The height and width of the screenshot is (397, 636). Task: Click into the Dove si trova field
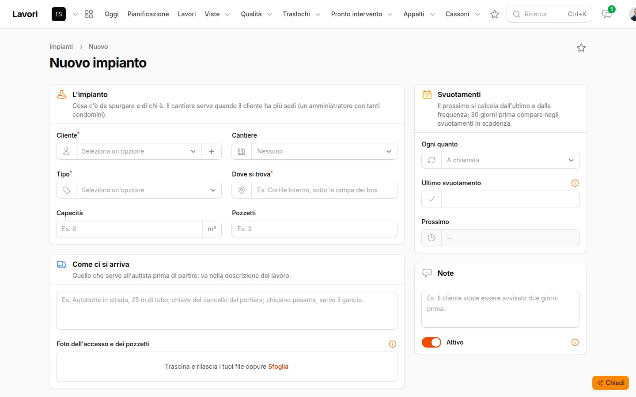(324, 190)
